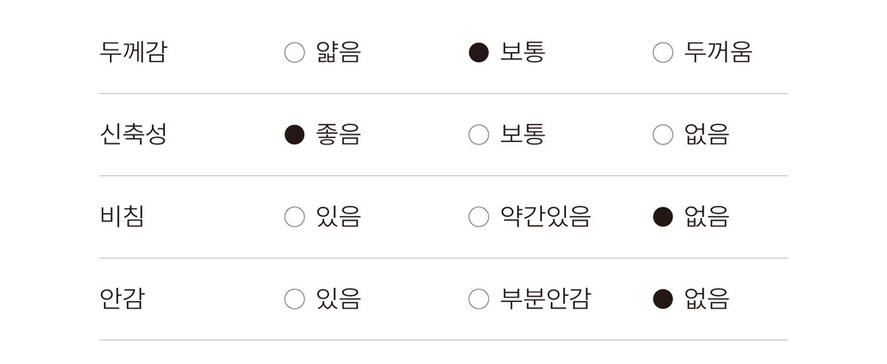Select the filled 보통 radio for 두께감

coord(479,53)
